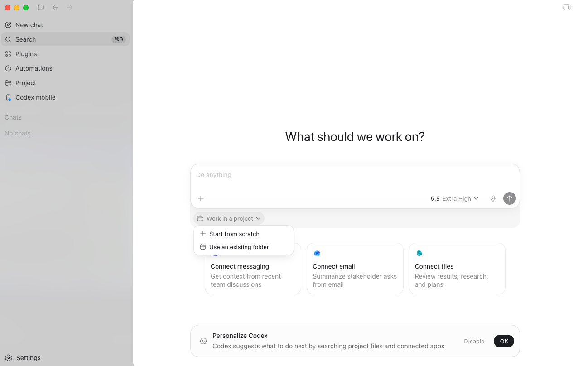Click OK on Personalize Codex banner

point(504,342)
